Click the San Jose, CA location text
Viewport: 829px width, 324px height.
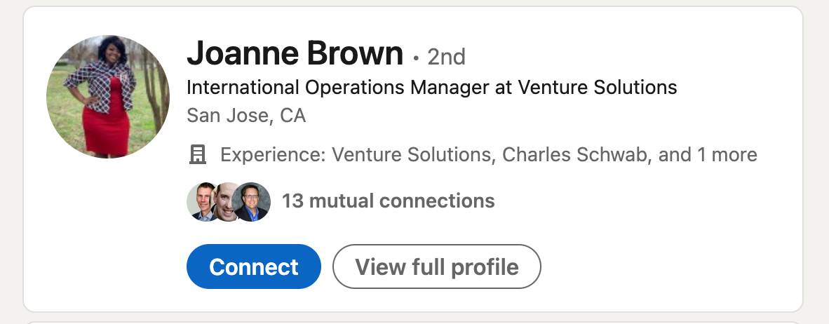[x=246, y=115]
